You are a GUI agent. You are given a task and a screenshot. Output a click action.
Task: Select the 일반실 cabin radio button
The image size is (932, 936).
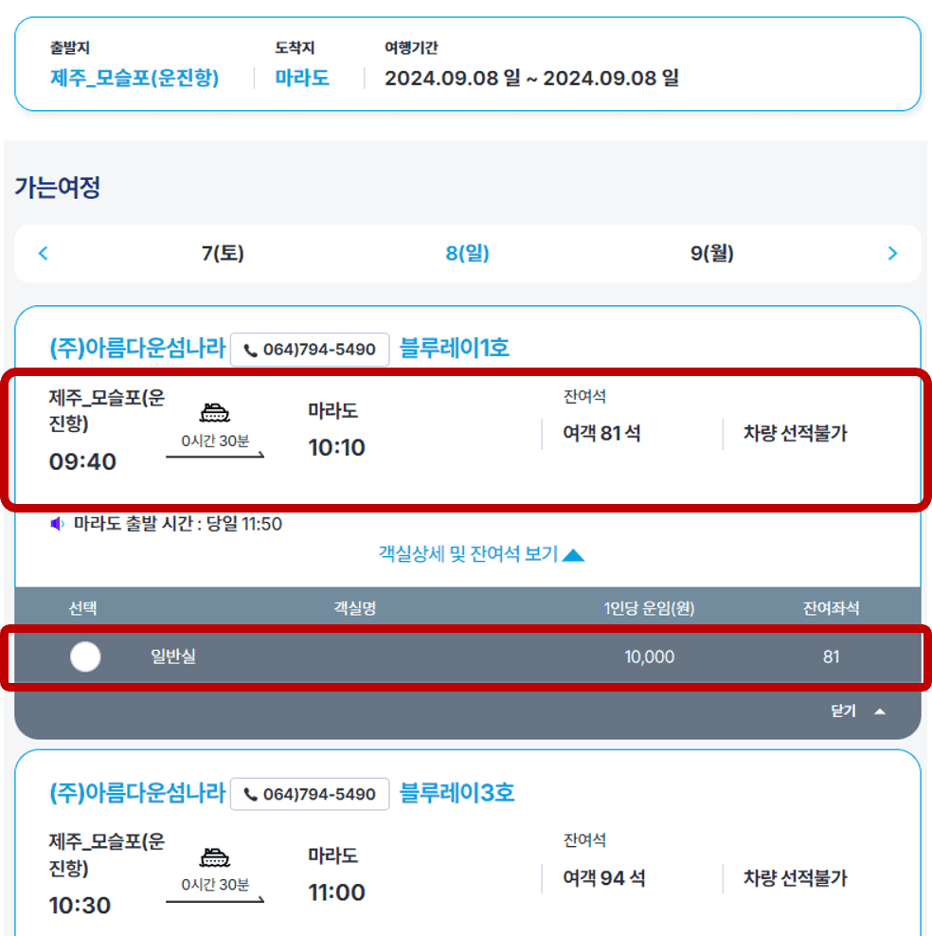click(x=85, y=657)
